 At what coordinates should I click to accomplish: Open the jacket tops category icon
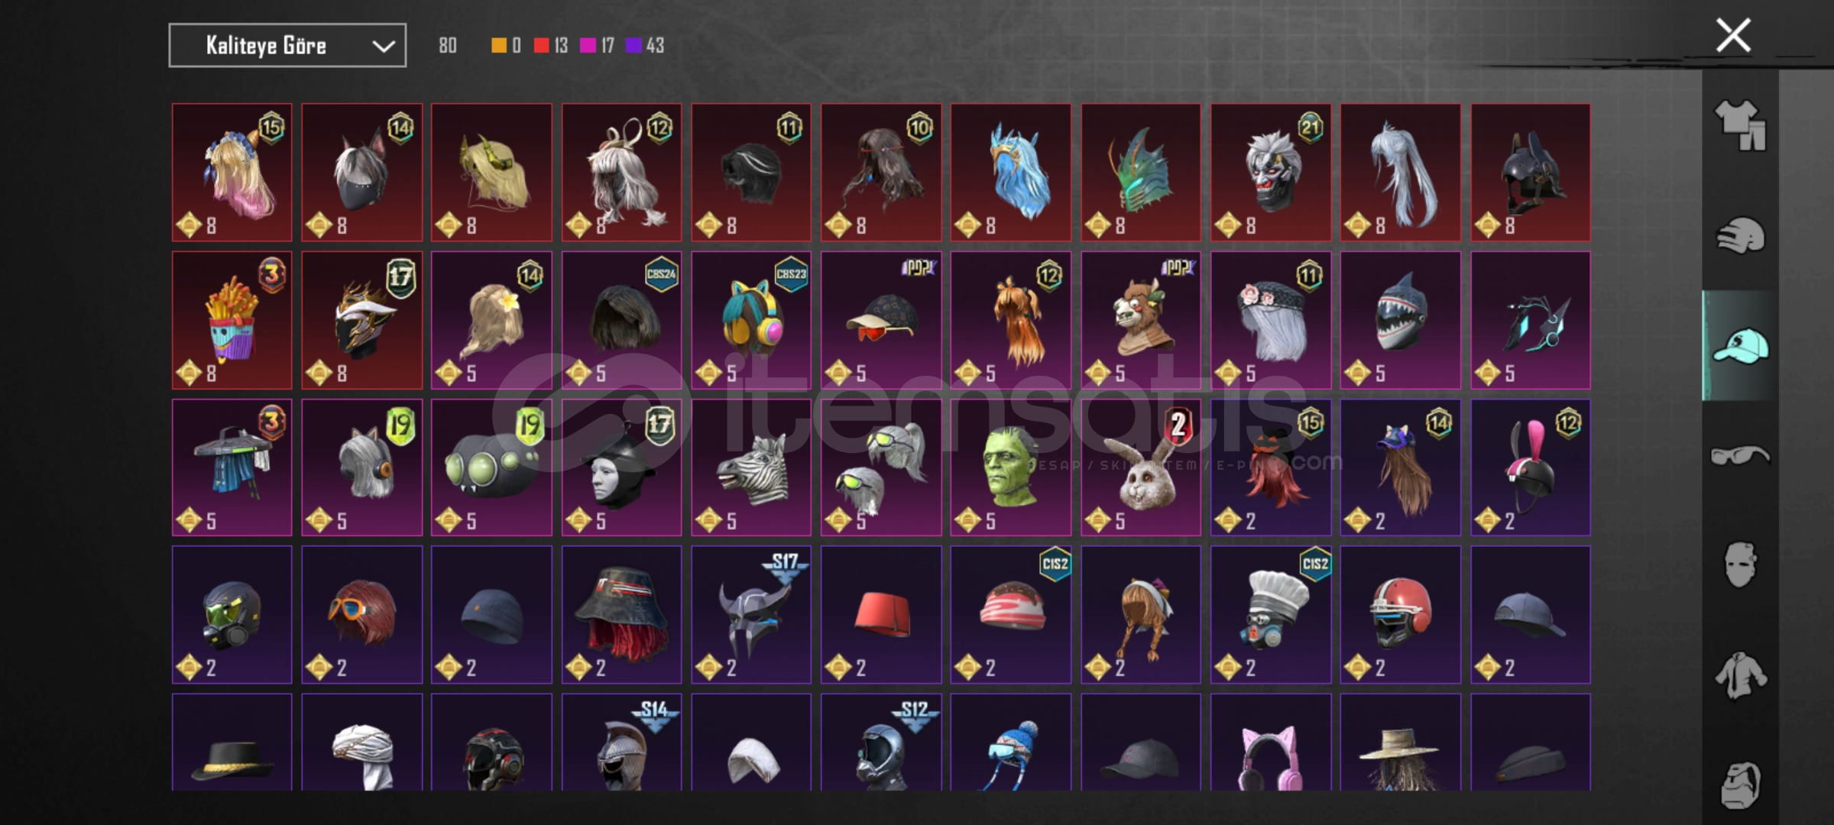click(1740, 675)
